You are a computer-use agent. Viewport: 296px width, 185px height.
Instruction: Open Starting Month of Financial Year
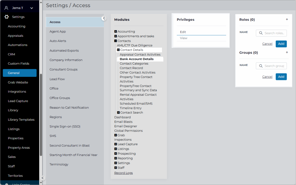tap(73, 155)
